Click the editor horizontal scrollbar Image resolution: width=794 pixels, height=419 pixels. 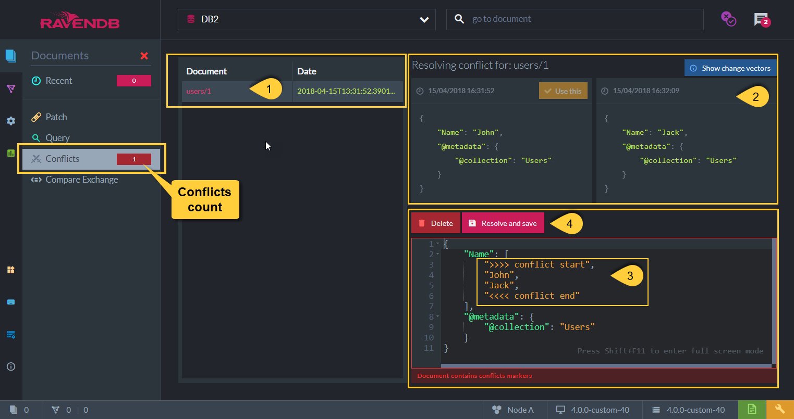[x=606, y=366]
